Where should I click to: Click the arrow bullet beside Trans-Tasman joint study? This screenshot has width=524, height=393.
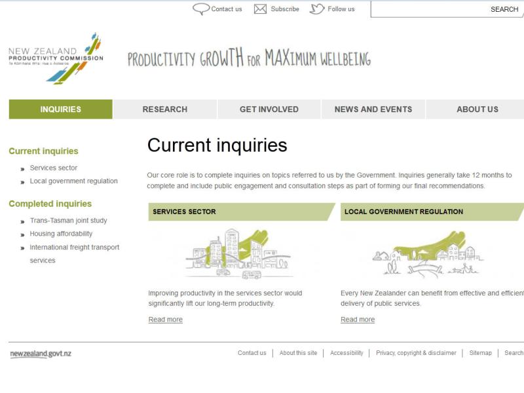click(x=22, y=220)
